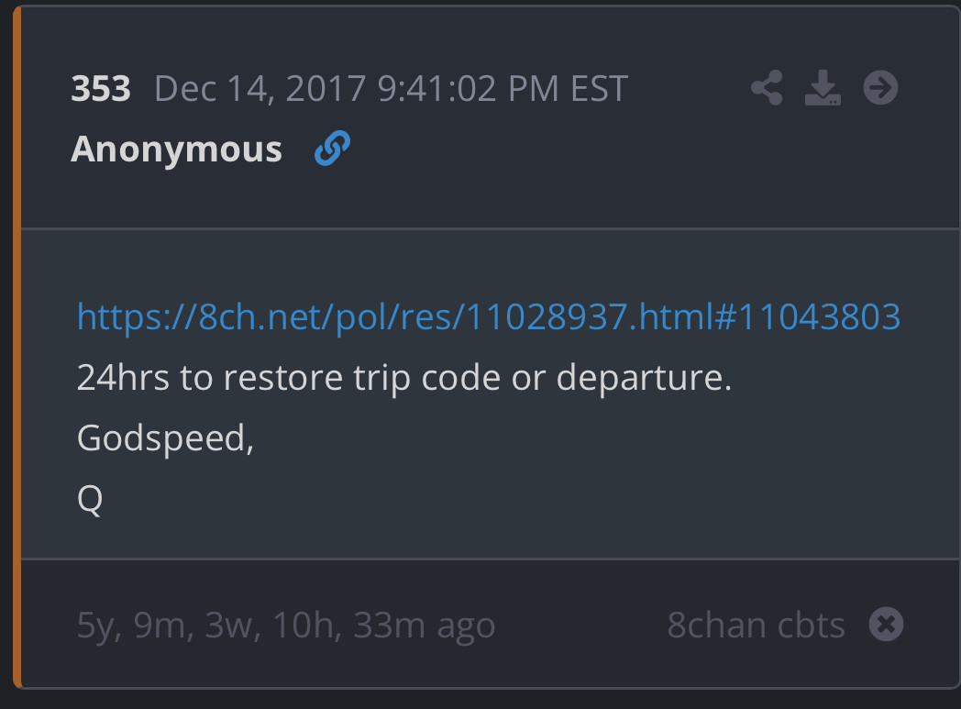This screenshot has height=709, width=961.
Task: Open the 8ch.net/pol thread link
Action: point(488,316)
